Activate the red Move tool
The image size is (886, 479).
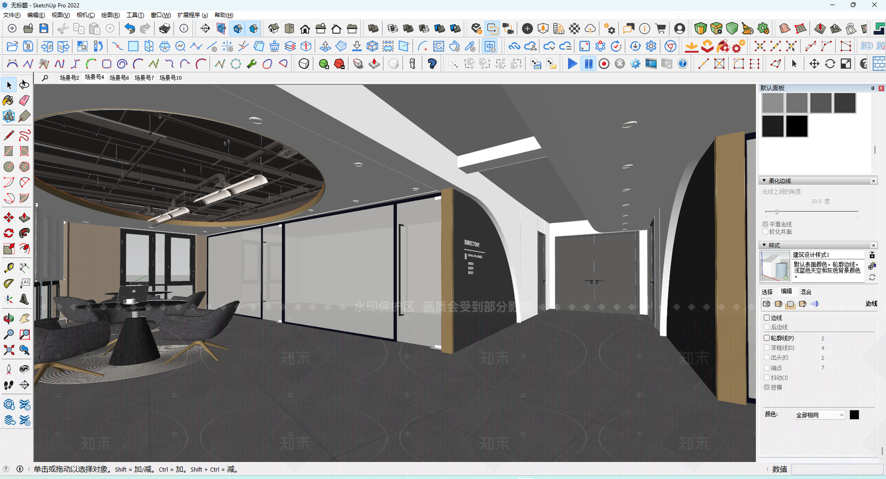[x=8, y=217]
